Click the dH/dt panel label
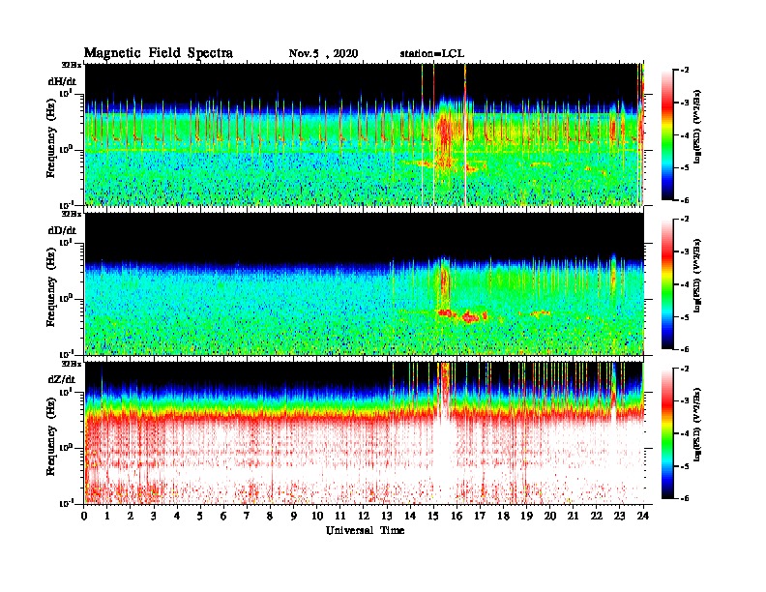 (x=62, y=81)
